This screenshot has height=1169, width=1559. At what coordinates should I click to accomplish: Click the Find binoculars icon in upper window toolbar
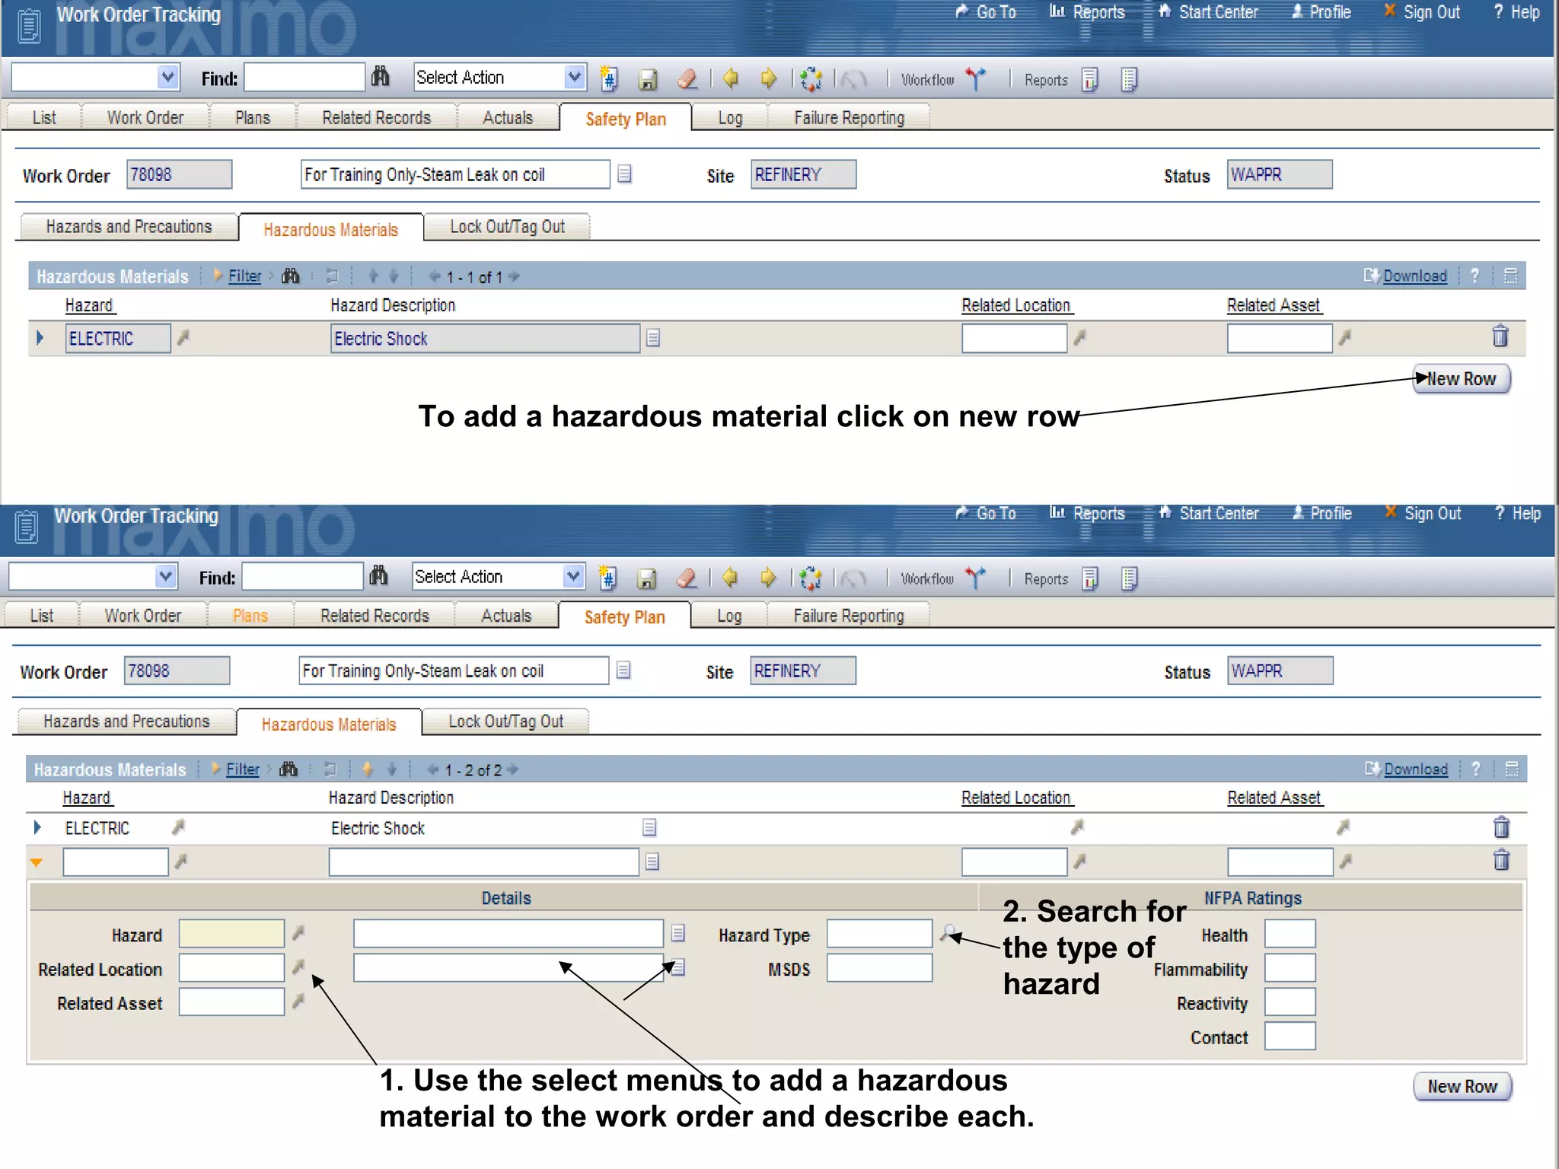pyautogui.click(x=380, y=77)
